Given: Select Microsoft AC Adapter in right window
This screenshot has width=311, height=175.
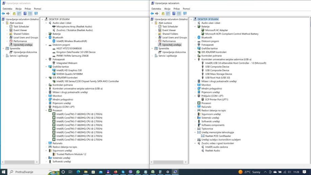Looking at the screenshot, I should pyautogui.click(x=217, y=30).
